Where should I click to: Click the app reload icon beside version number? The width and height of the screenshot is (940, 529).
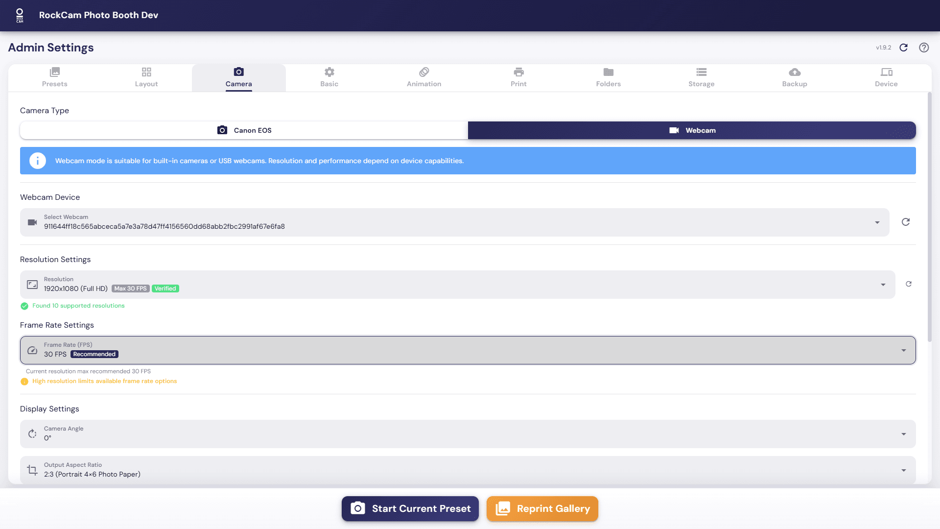click(x=904, y=48)
